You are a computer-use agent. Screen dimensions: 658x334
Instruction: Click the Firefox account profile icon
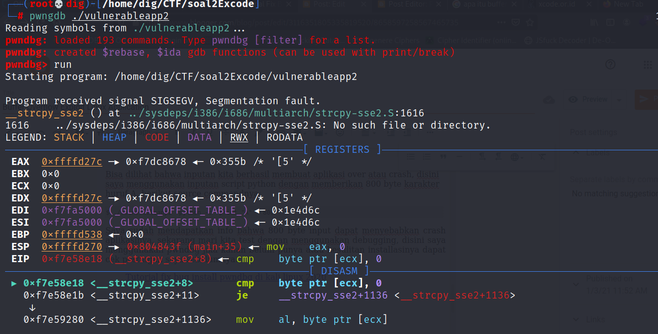tap(626, 22)
